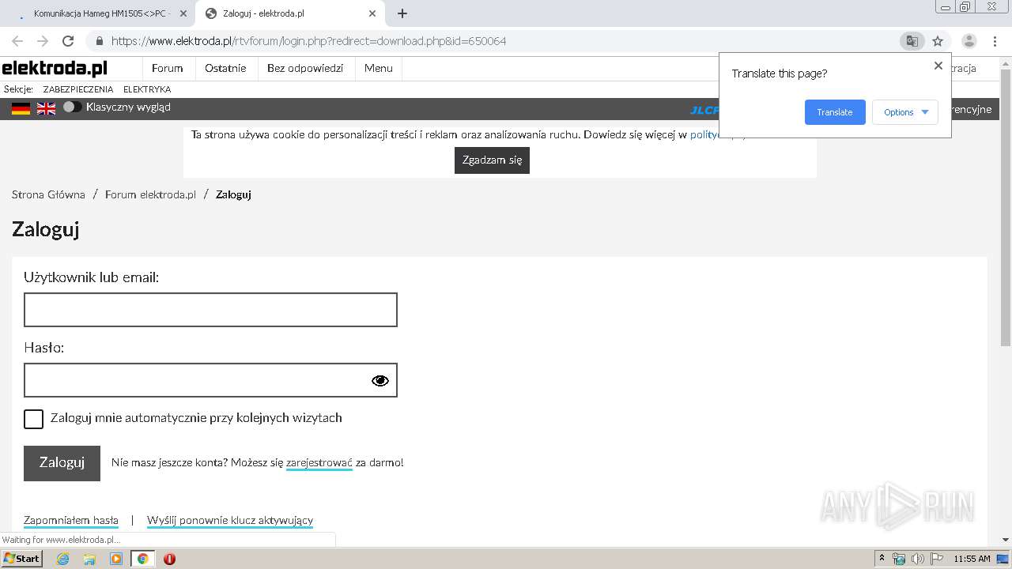Click the Użytkownik lub email field
The height and width of the screenshot is (569, 1012).
[x=210, y=310]
